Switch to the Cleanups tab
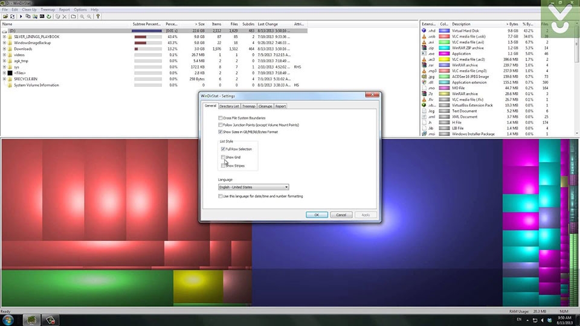Viewport: 580px width, 326px height. pos(265,106)
